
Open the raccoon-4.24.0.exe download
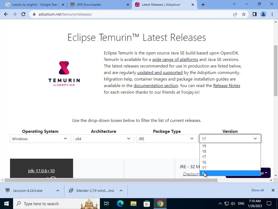28,190
